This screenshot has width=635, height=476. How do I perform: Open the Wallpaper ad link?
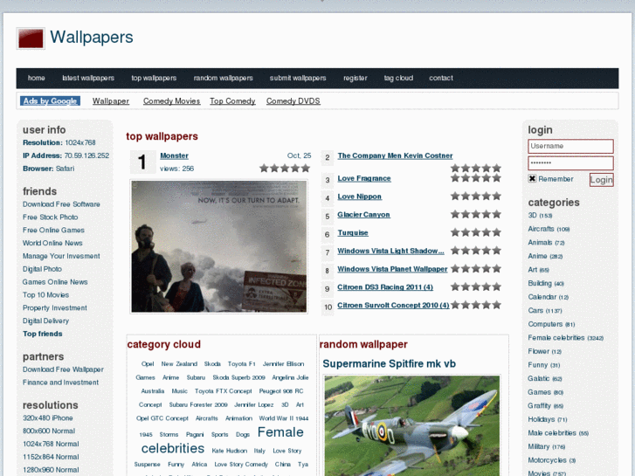point(111,101)
